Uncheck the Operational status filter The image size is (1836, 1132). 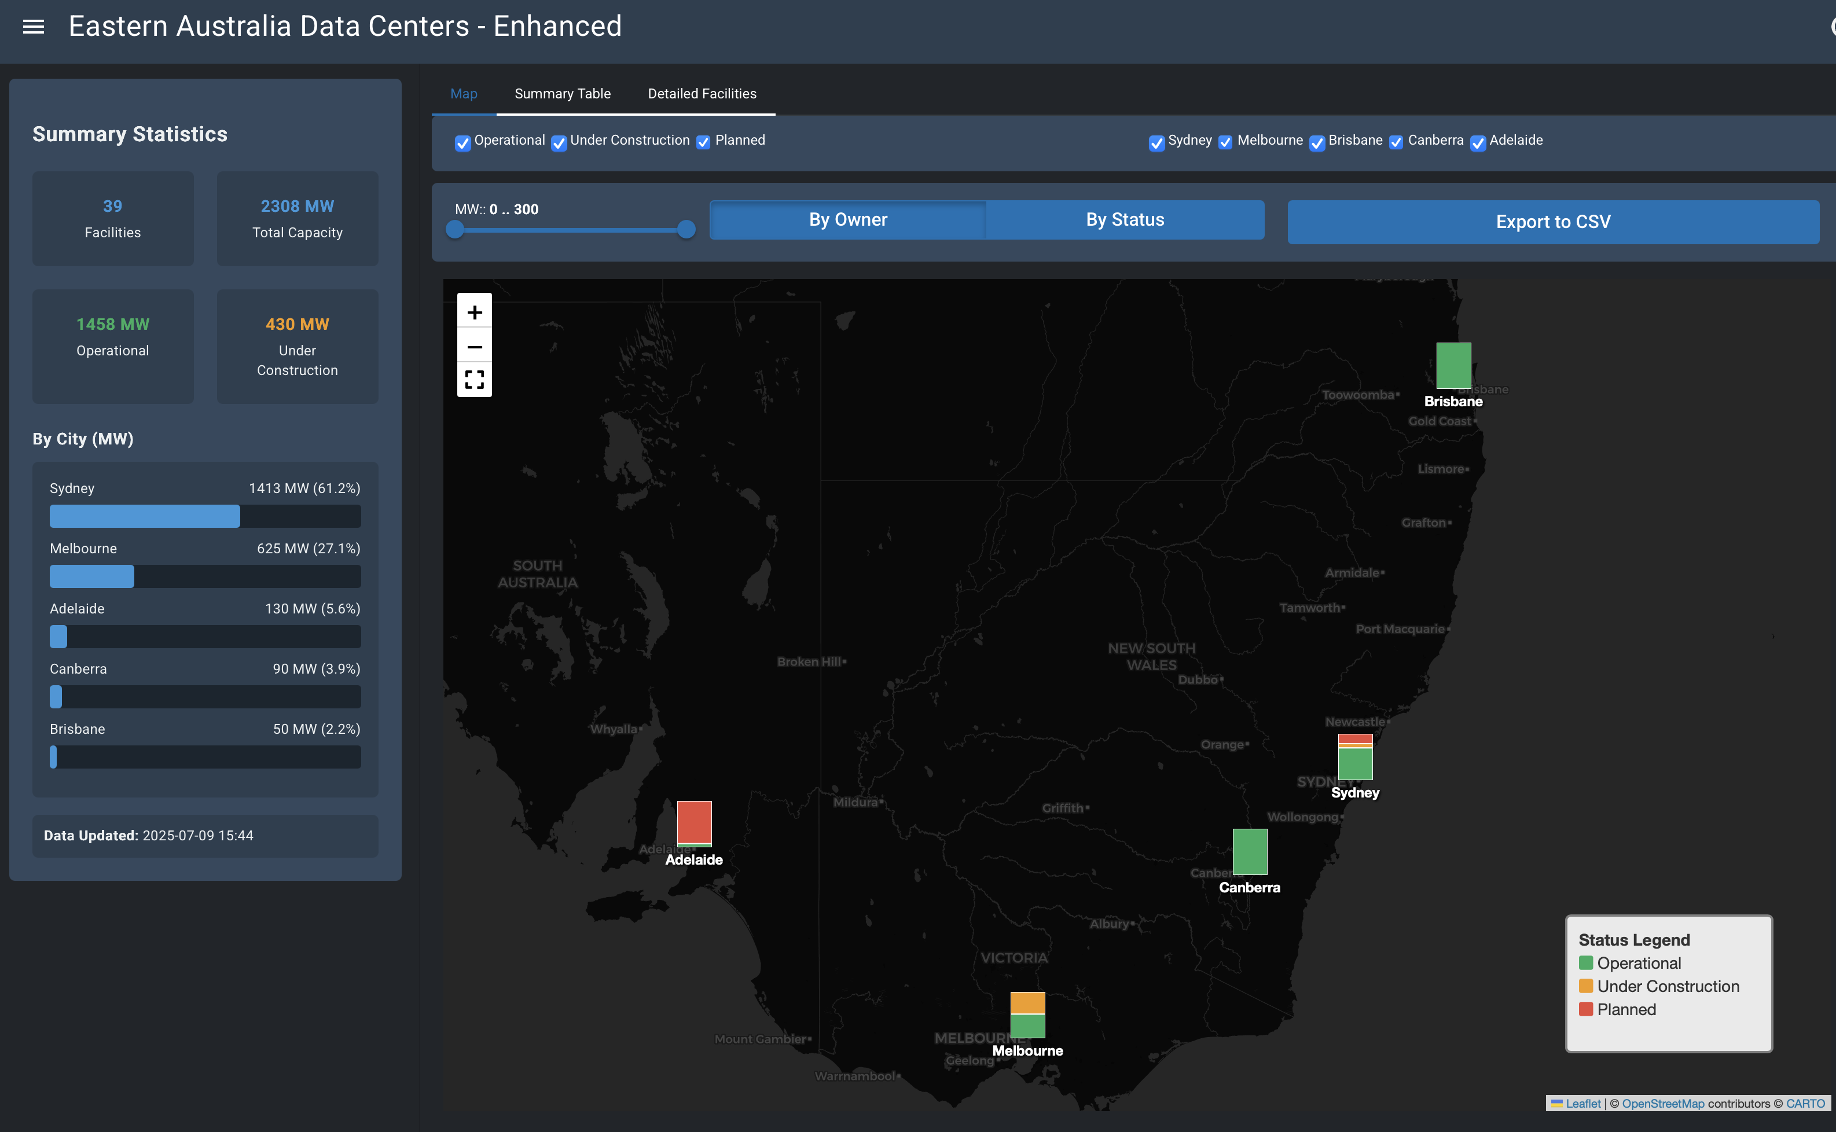pyautogui.click(x=462, y=142)
